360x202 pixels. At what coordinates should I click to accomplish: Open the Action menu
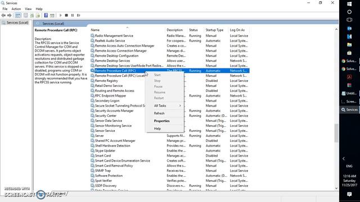[16, 9]
